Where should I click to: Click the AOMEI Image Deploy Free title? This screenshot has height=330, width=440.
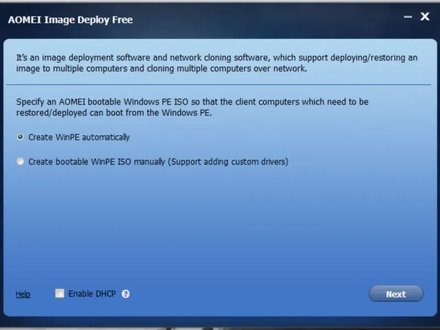[x=70, y=20]
